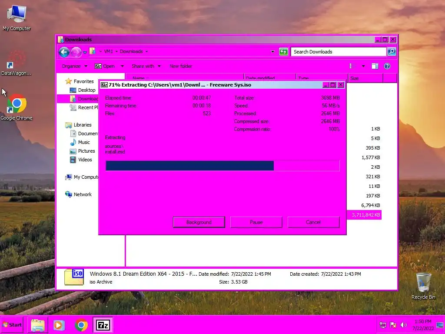Select the 395 KB file entry

point(372,148)
